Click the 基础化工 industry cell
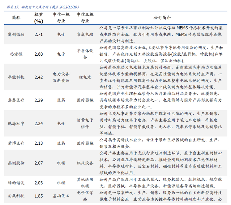 tap(61, 196)
